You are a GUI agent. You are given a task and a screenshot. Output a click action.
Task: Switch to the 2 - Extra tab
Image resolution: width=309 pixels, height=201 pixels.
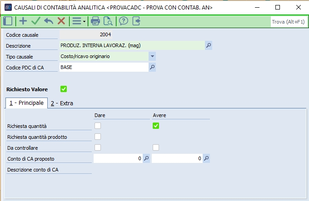coord(62,103)
